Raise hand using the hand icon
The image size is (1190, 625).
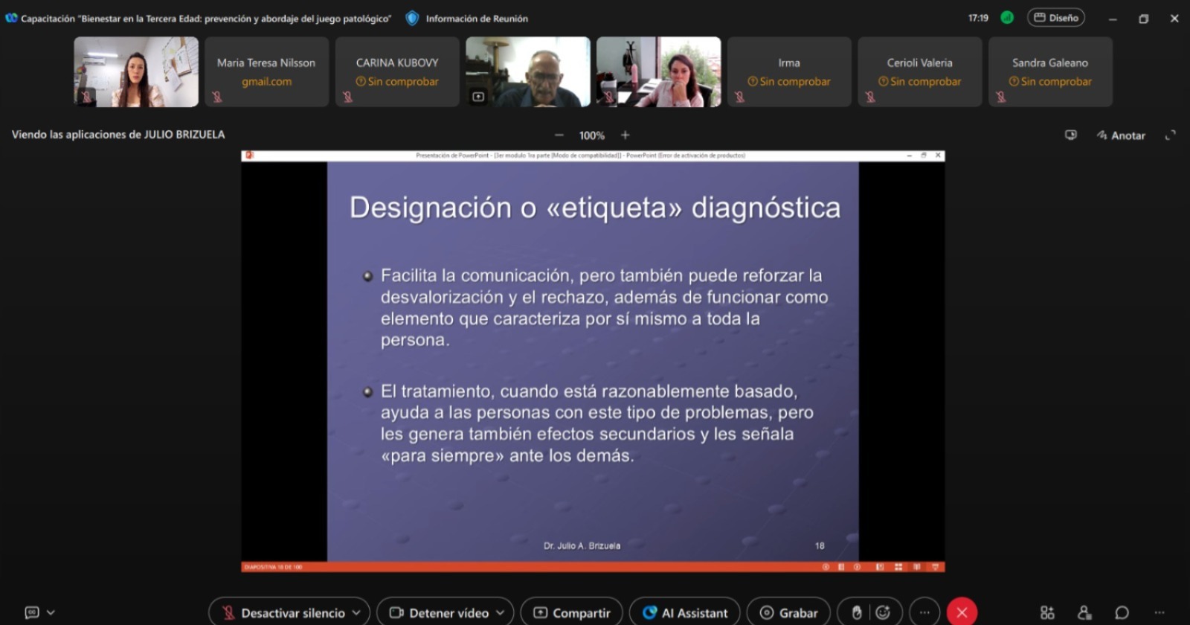click(857, 612)
